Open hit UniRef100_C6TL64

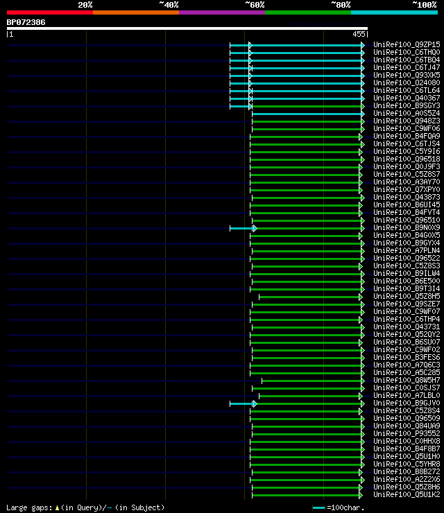click(x=407, y=90)
